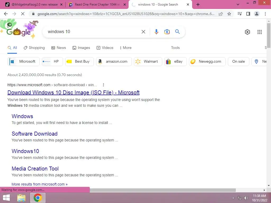Filter by the amazon.com chip
271x203 pixels.
[x=114, y=61]
